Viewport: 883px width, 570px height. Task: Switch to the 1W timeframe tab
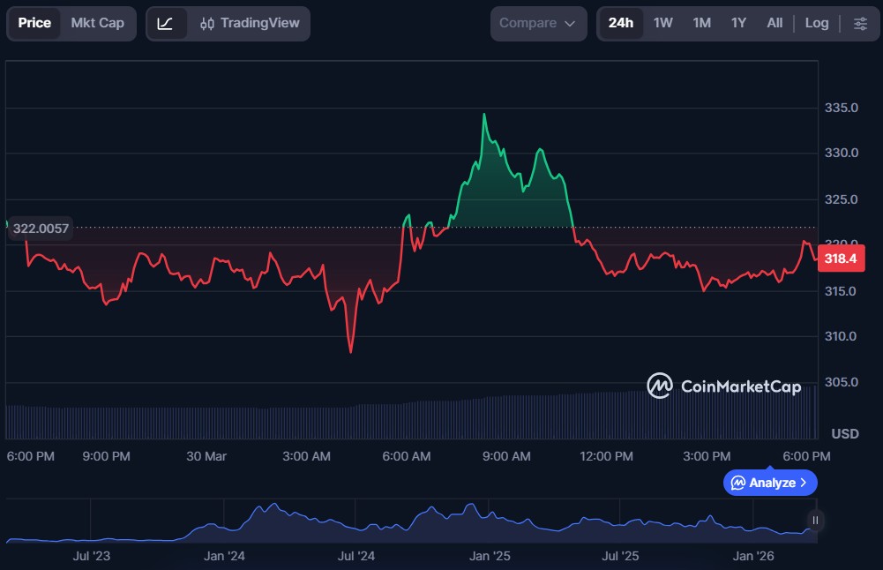tap(663, 23)
